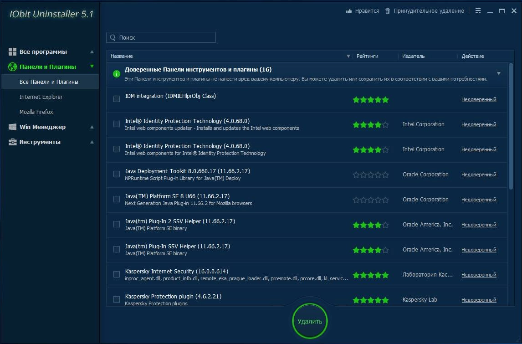The width and height of the screenshot is (522, 344).
Task: Click IDM integration (IDMIEHlprObj Class) name
Action: coord(170,96)
